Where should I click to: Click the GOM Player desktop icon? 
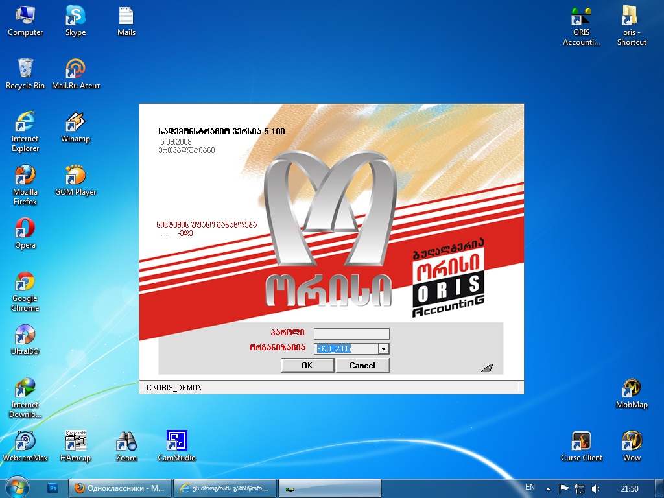tap(75, 176)
